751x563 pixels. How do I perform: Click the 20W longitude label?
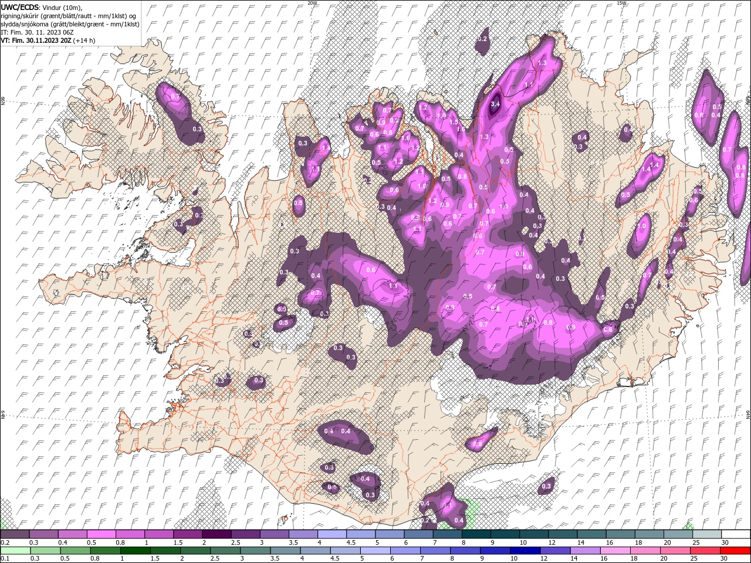pyautogui.click(x=312, y=3)
